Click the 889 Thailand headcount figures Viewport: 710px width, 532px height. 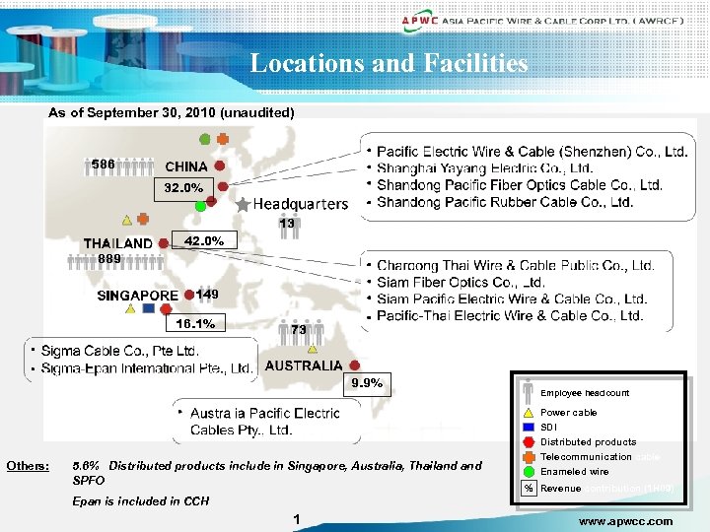point(116,260)
